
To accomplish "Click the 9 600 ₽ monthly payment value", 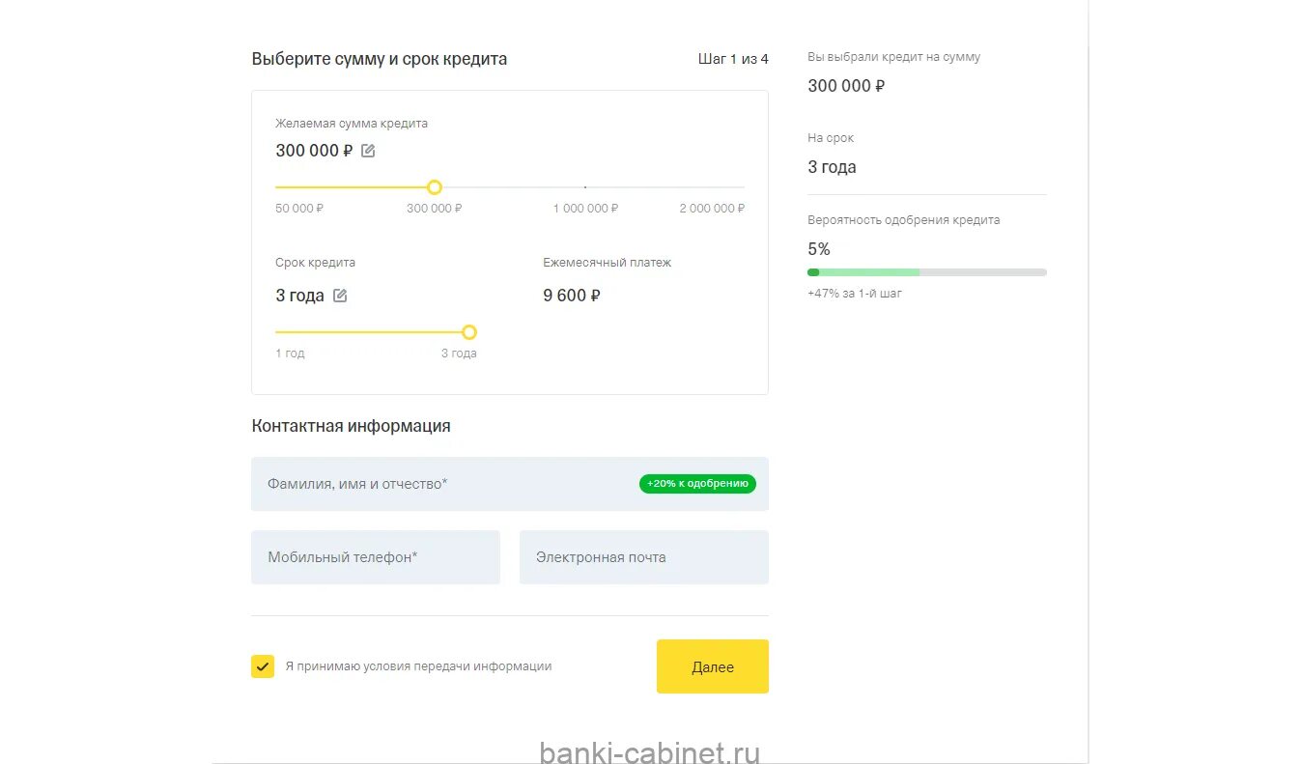I will [x=572, y=296].
